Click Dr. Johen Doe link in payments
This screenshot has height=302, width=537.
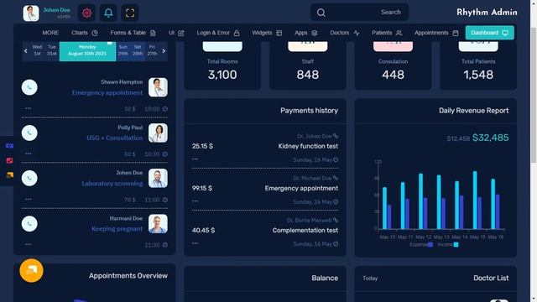tap(317, 136)
